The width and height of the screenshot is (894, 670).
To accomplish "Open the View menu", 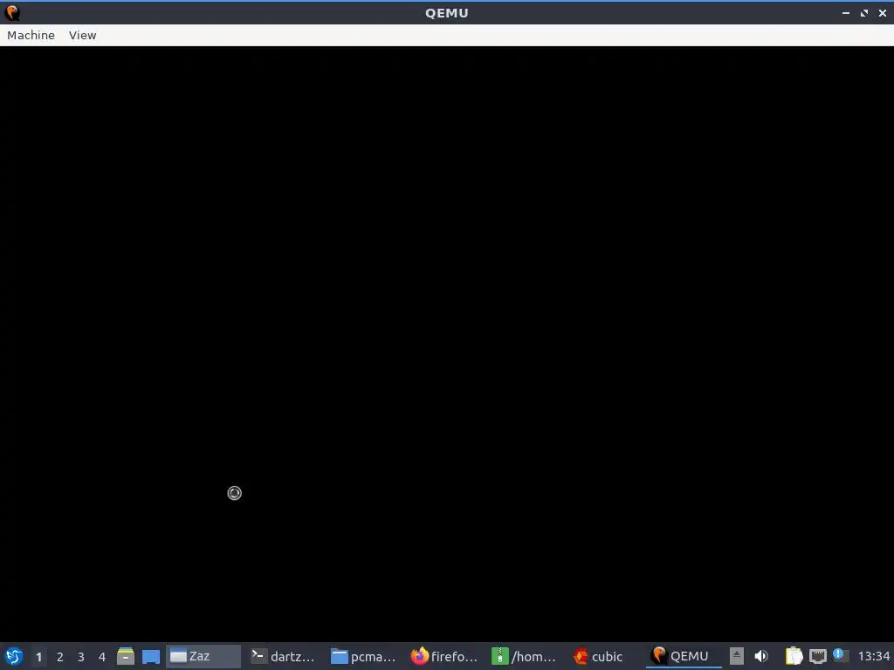I will 83,35.
